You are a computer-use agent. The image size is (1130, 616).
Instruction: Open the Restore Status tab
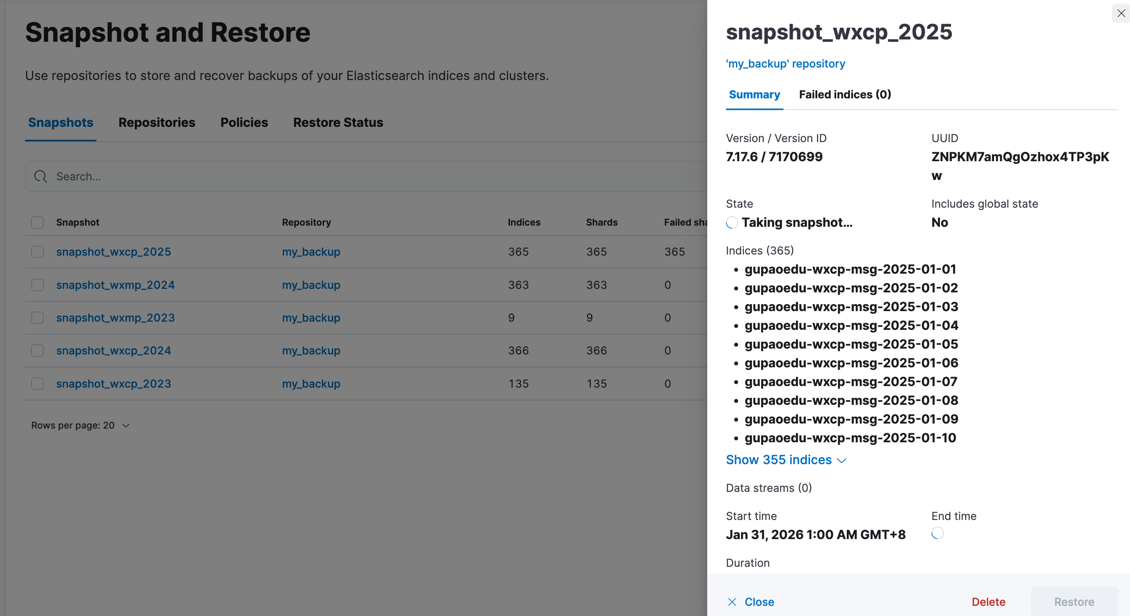[338, 123]
